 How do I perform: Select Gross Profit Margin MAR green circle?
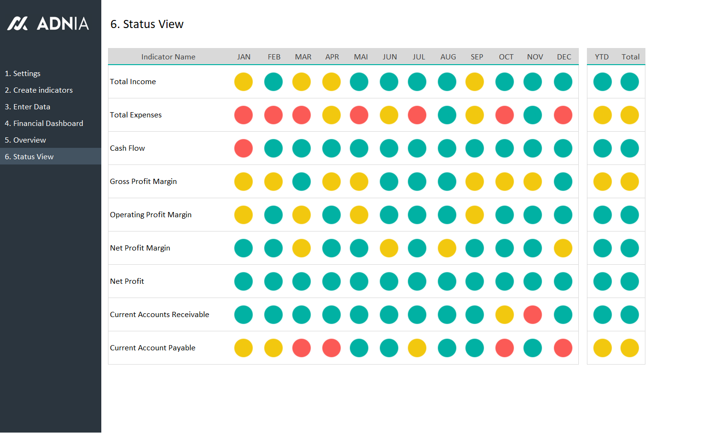click(302, 182)
